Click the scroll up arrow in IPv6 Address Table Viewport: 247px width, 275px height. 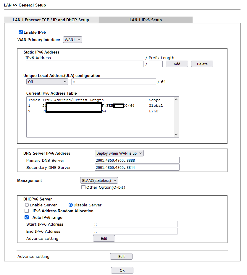(x=176, y=99)
